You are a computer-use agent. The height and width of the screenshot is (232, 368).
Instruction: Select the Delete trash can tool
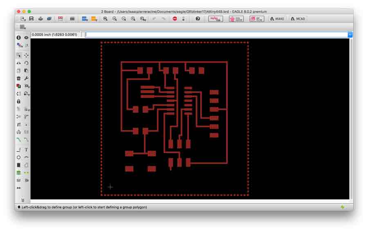coord(18,78)
